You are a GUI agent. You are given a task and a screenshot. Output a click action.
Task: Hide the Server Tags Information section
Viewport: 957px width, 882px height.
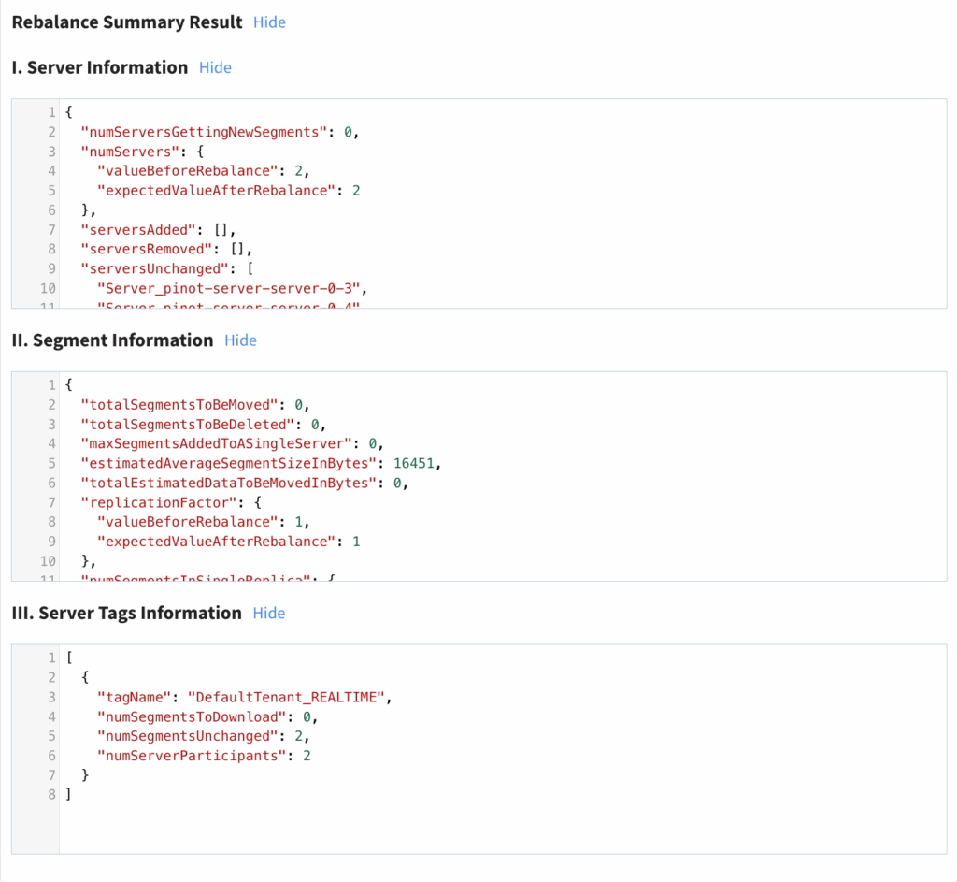[x=269, y=614]
